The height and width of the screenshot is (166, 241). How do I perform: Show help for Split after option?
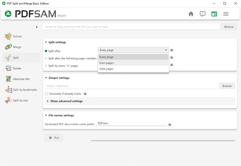click(172, 50)
